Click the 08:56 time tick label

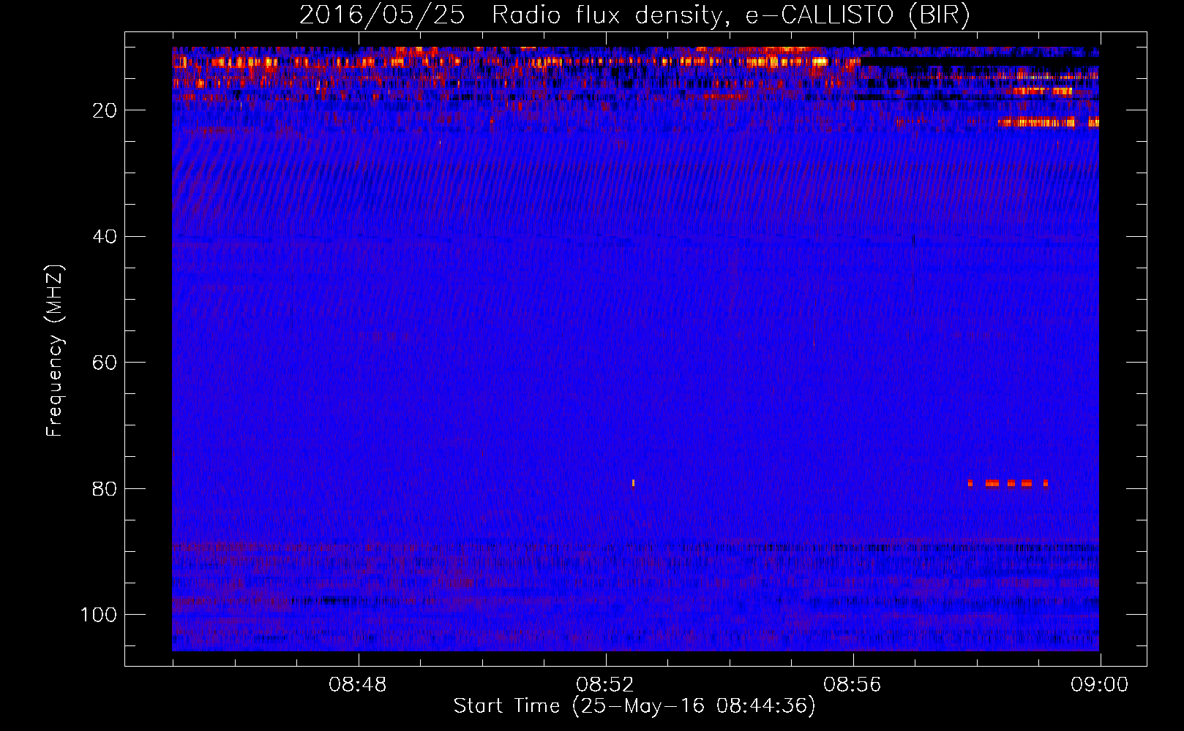click(x=853, y=685)
